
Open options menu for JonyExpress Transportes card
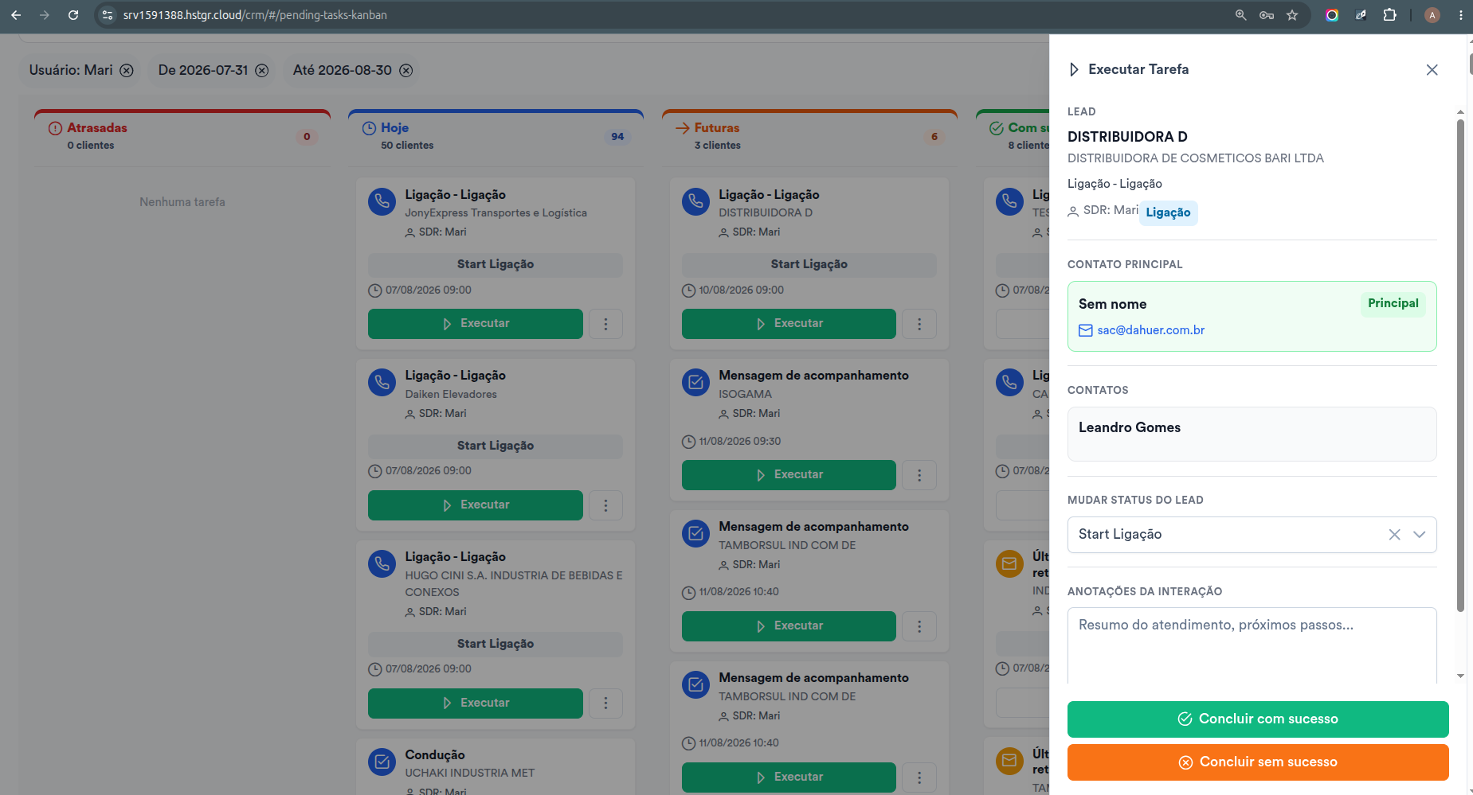pyautogui.click(x=605, y=324)
